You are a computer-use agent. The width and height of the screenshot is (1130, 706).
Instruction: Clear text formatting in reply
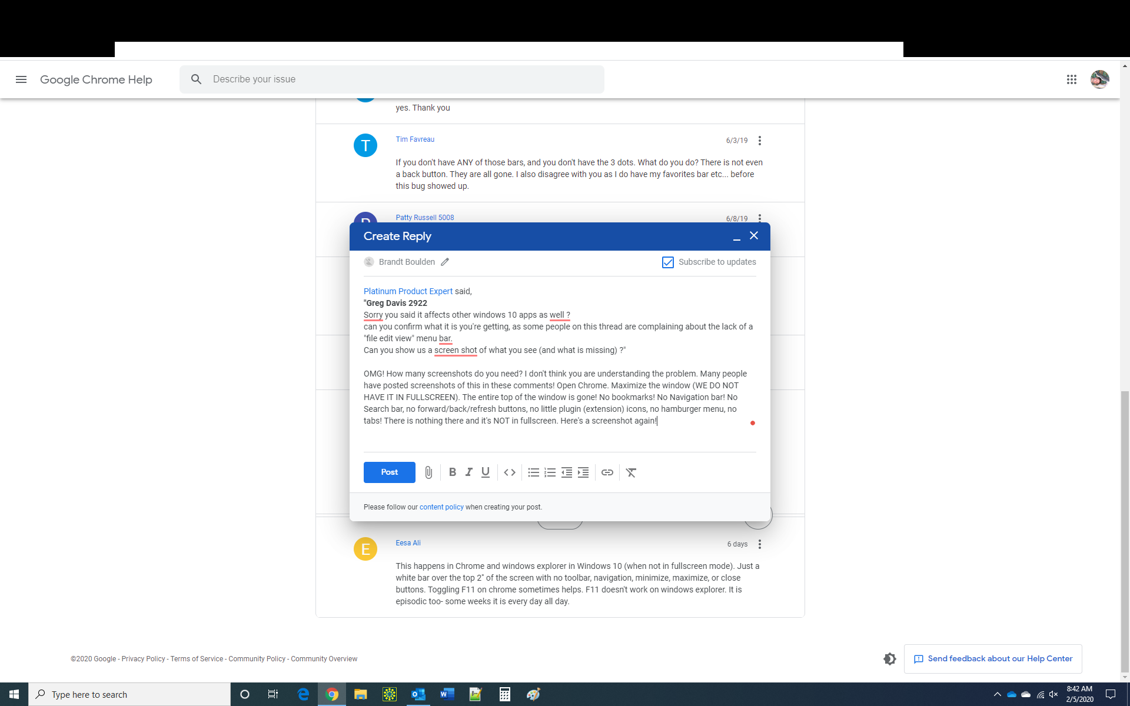click(631, 472)
